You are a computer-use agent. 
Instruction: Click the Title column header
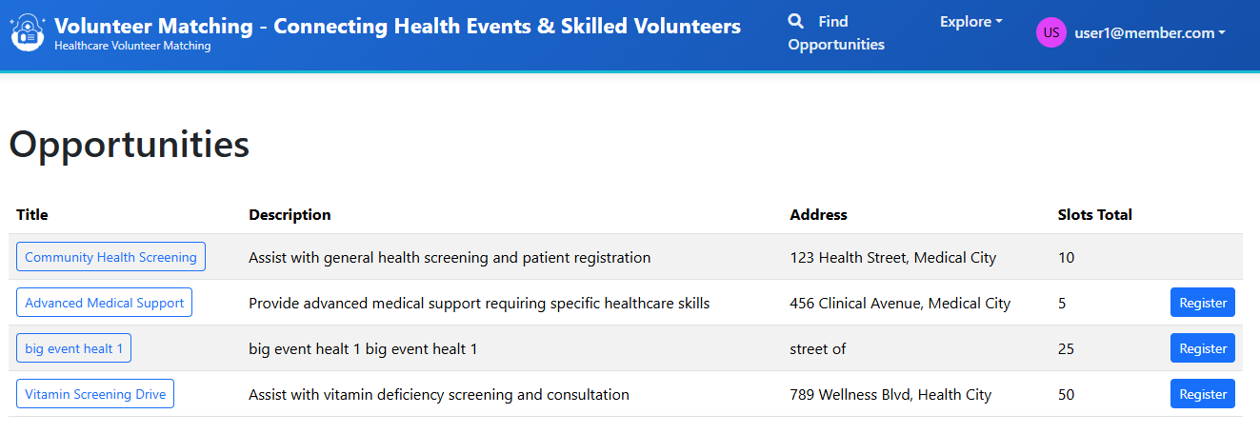(x=32, y=215)
